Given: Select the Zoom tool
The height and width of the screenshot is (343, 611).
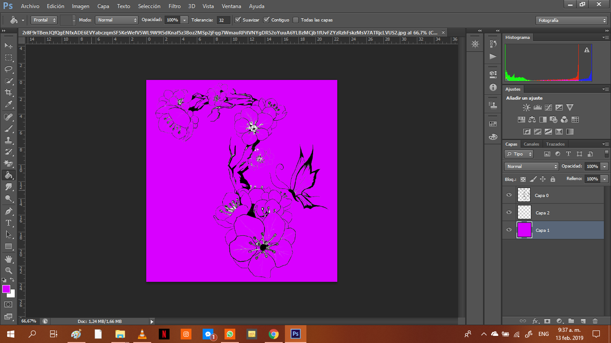Looking at the screenshot, I should click(x=8, y=271).
